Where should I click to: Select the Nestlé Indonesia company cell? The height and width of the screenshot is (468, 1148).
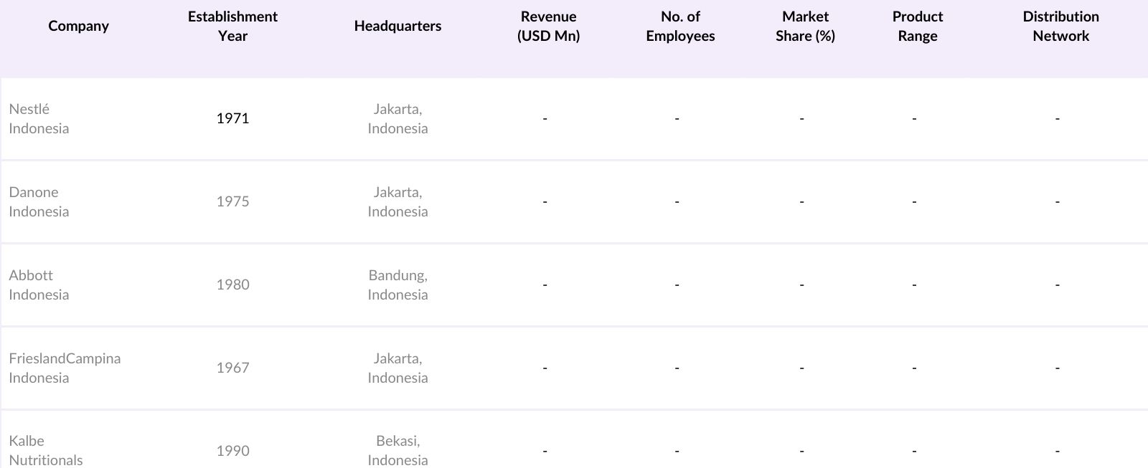(39, 118)
